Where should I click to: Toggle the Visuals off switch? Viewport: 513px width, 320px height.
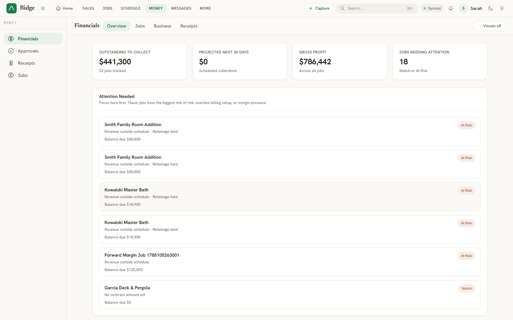(x=489, y=26)
